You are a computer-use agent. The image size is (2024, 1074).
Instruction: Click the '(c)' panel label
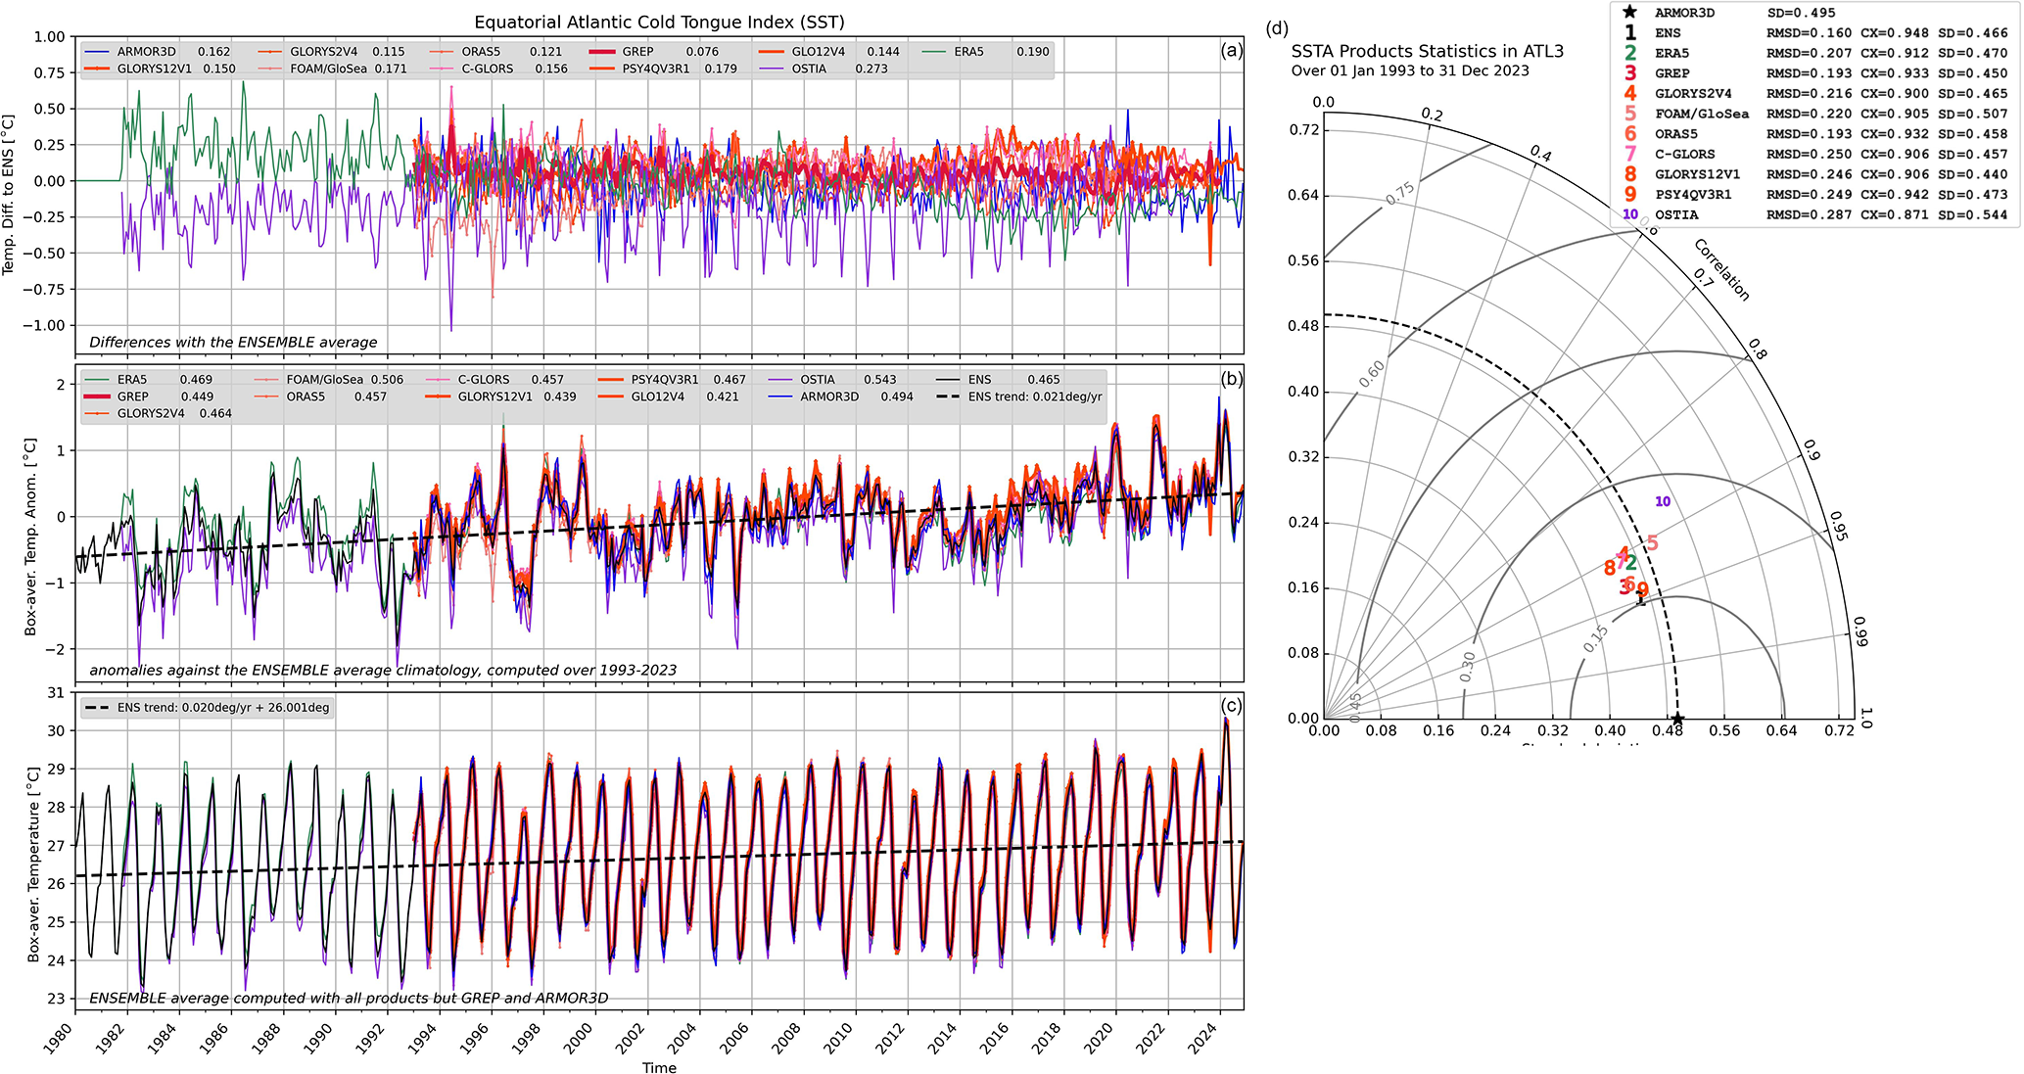[x=1232, y=706]
